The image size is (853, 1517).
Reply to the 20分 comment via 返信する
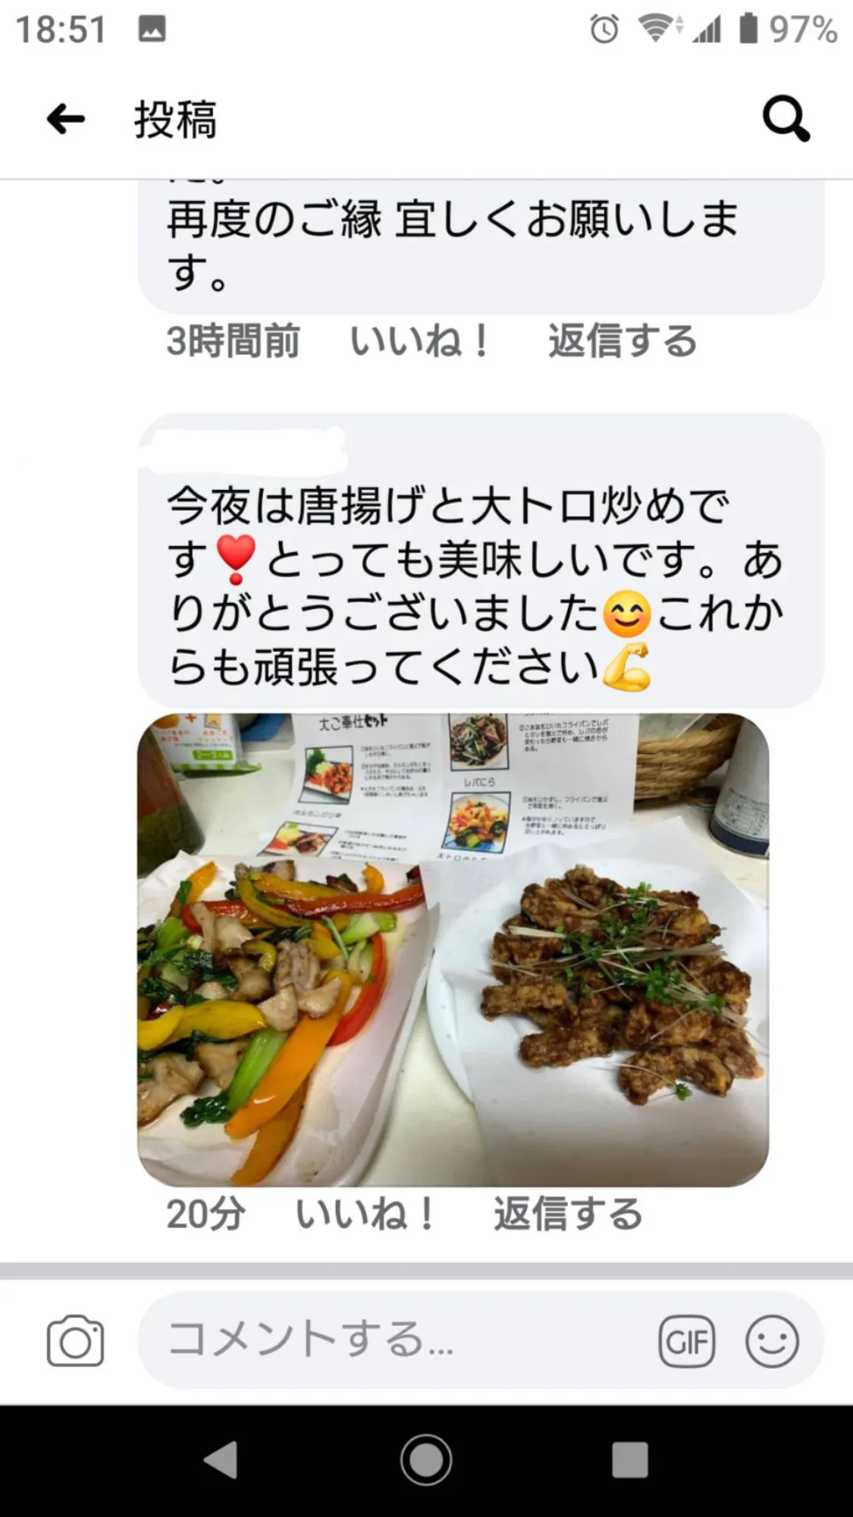(568, 1214)
